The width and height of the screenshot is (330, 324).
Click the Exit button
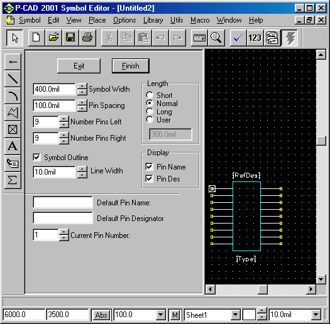coord(79,66)
